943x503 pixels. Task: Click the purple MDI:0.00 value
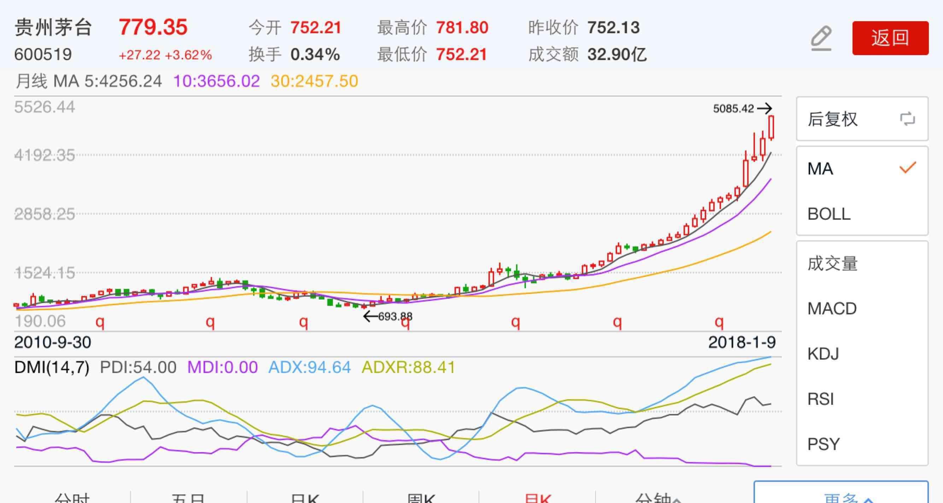pyautogui.click(x=222, y=367)
